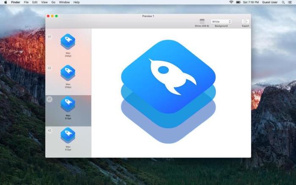Screen dimensions: 296x185
Task: Open the View menu
Action: point(44,2)
